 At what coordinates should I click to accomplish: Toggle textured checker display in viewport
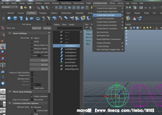pos(141,28)
